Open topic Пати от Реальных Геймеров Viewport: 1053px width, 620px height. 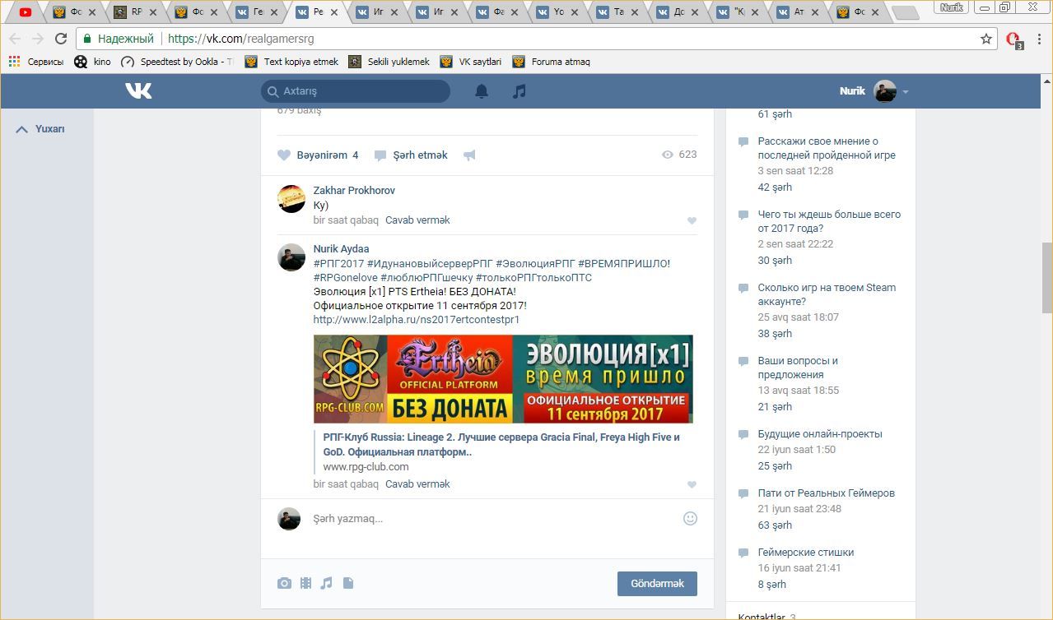tap(827, 493)
